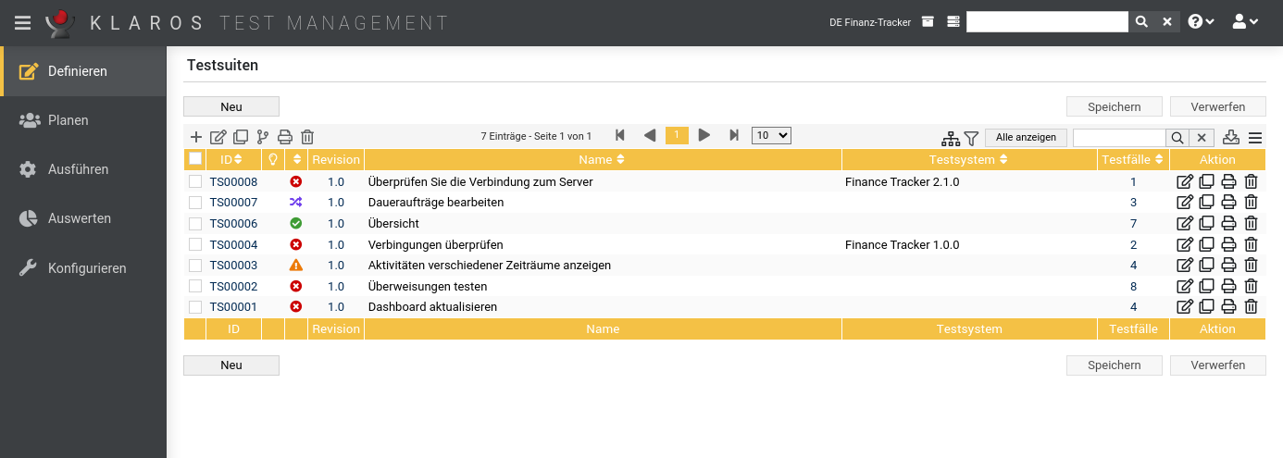Sort table by Testfälle column
Image resolution: width=1283 pixels, height=458 pixels.
[x=1134, y=159]
